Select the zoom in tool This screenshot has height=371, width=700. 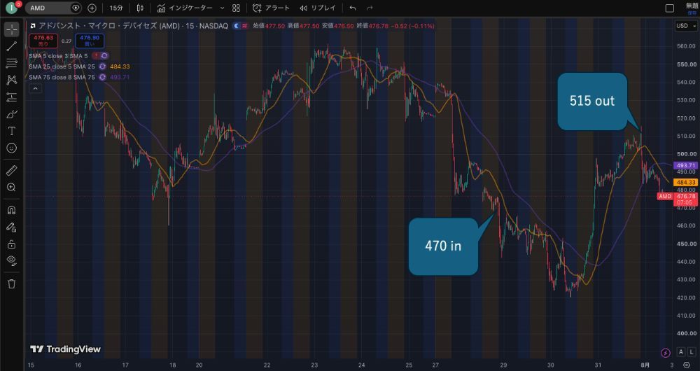click(x=12, y=187)
